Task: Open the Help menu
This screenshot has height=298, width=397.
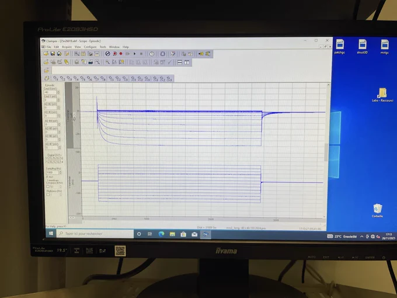Action: click(x=126, y=47)
